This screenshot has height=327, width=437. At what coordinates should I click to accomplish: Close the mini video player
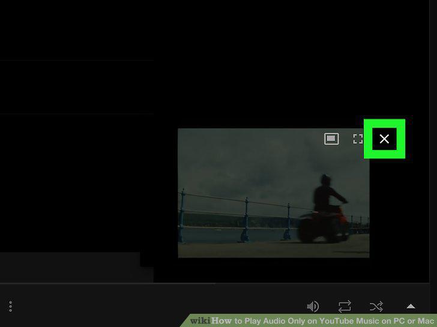[x=384, y=139]
